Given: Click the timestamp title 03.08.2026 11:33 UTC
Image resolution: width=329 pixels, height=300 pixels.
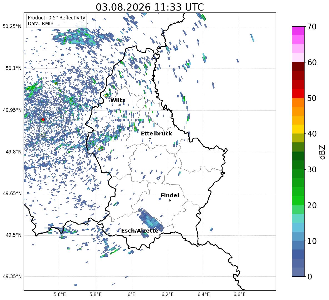Looking at the screenshot, I should [x=149, y=7].
